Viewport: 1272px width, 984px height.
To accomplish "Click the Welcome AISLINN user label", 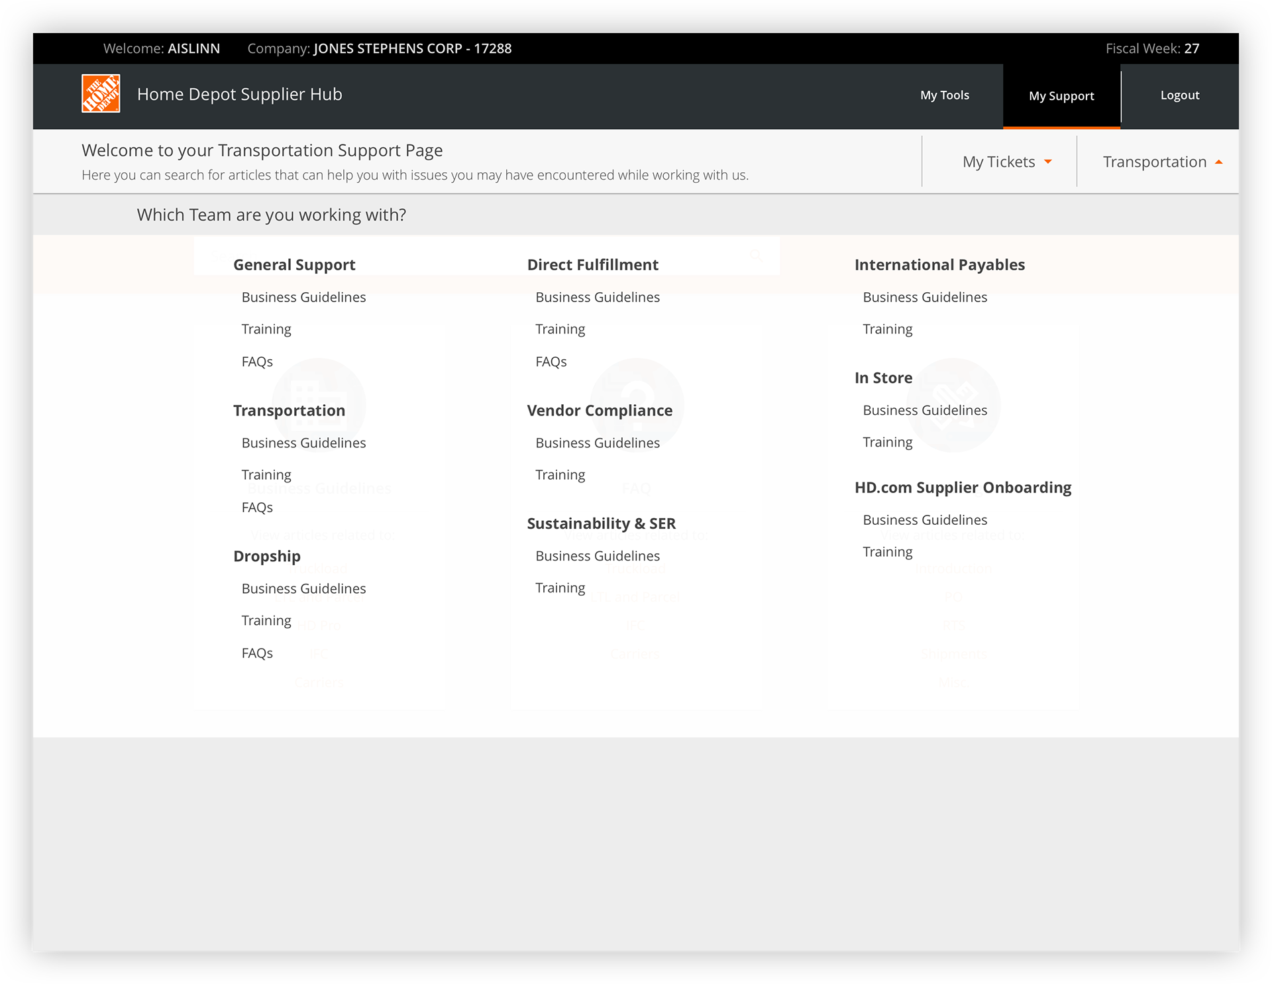I will (x=162, y=49).
